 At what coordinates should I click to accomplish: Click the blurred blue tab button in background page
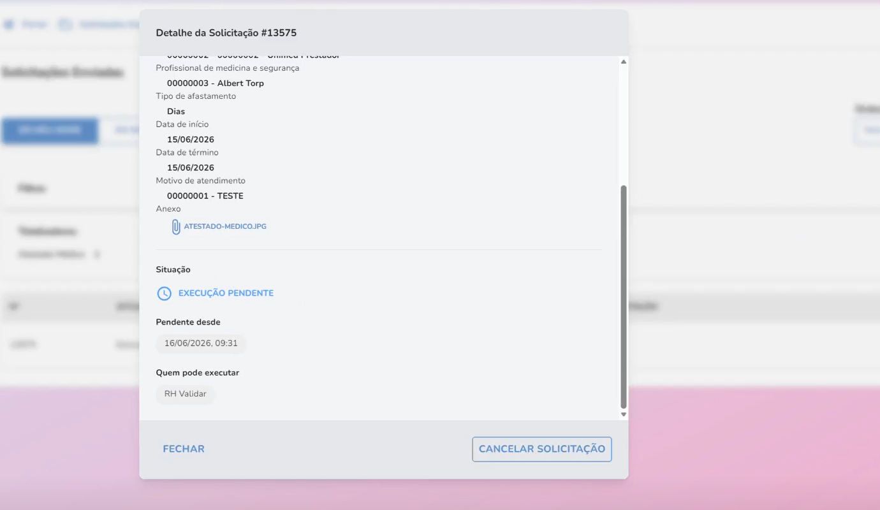click(50, 131)
